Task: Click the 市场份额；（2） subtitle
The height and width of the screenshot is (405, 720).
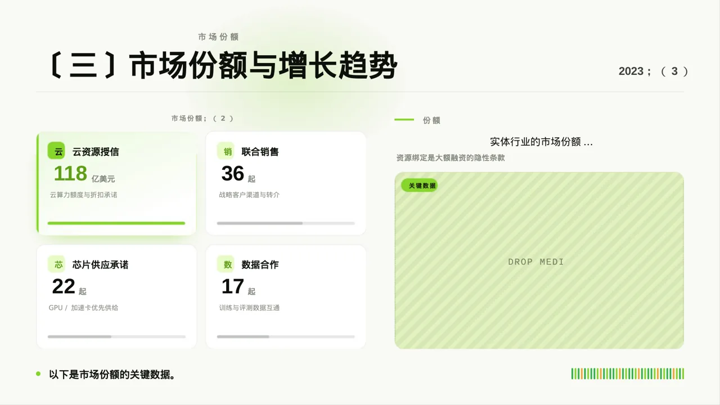Action: (x=202, y=118)
